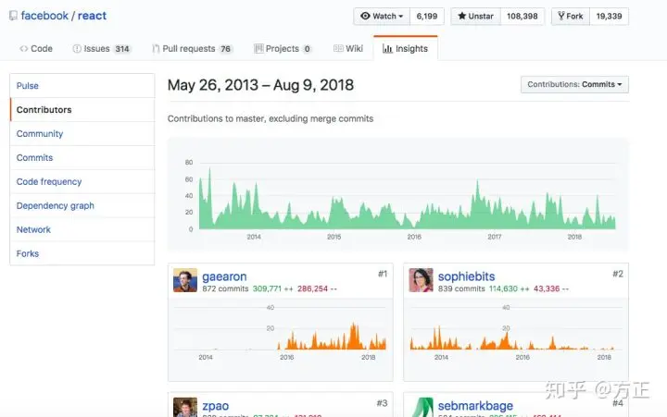Open Dependency graph in the sidebar
The width and height of the screenshot is (667, 417).
(82, 205)
